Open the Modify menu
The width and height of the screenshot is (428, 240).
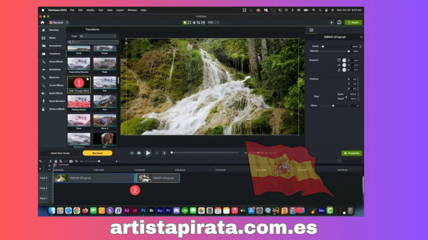coord(91,10)
